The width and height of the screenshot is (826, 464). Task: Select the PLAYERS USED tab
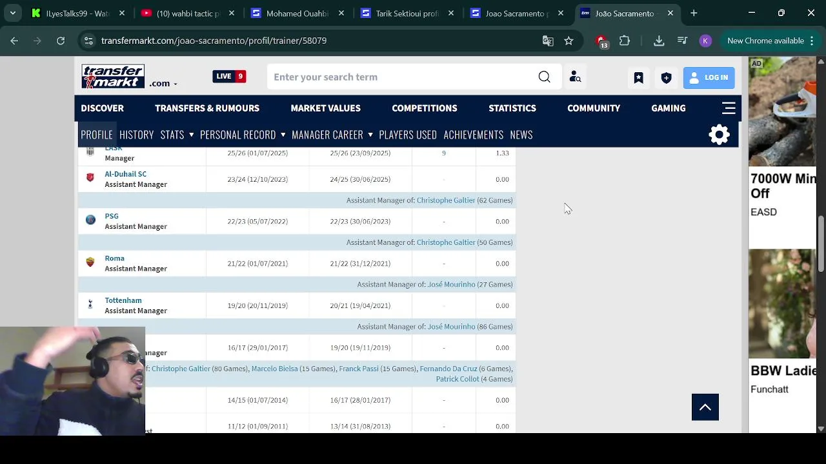408,135
